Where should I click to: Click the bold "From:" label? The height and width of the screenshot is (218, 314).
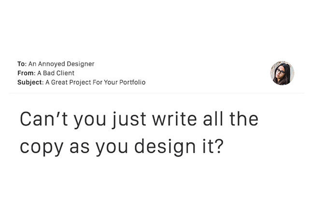click(26, 73)
